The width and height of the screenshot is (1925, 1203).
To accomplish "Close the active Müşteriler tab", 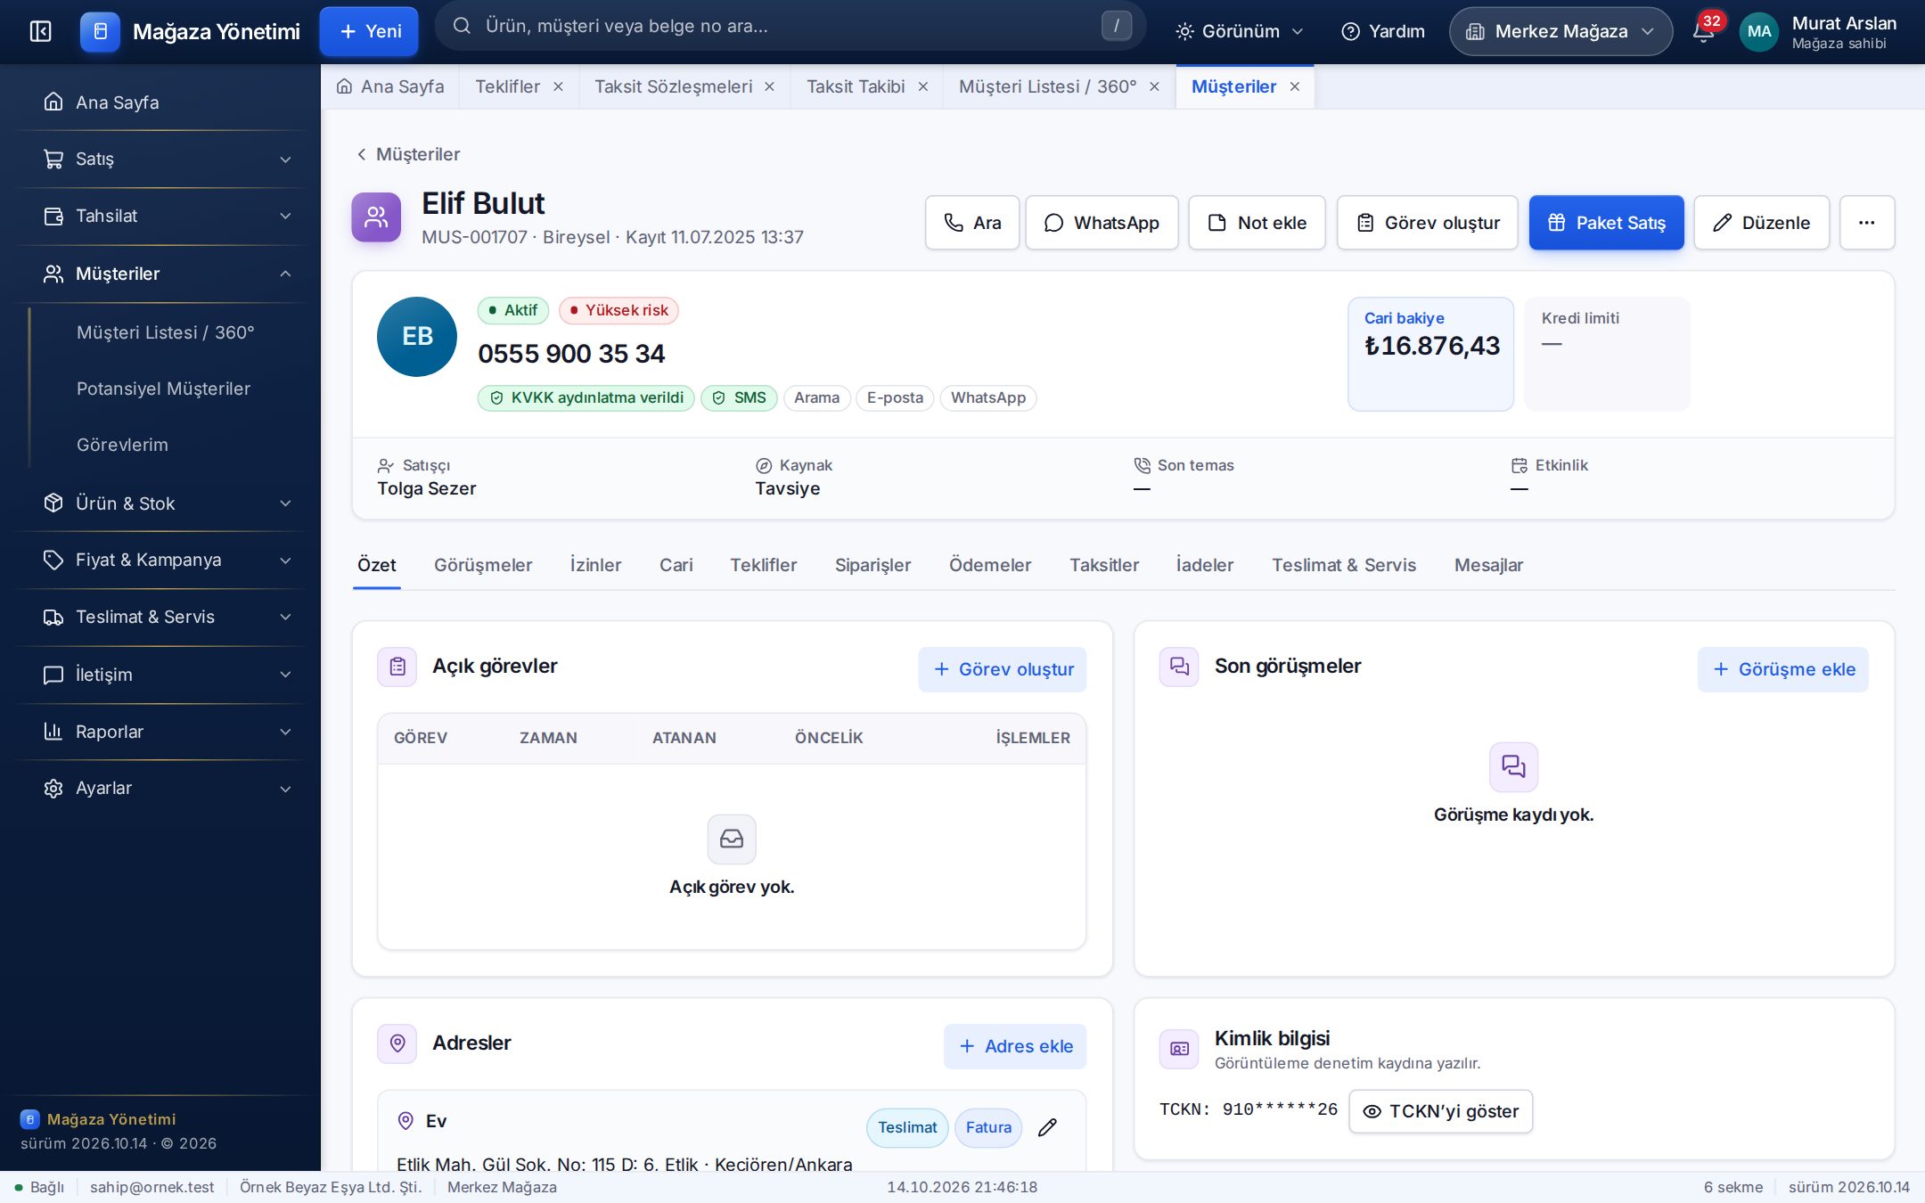I will (1295, 86).
